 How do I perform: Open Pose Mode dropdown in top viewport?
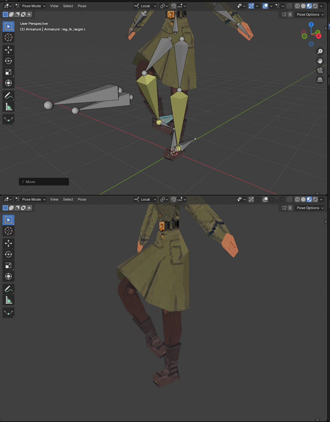click(31, 6)
